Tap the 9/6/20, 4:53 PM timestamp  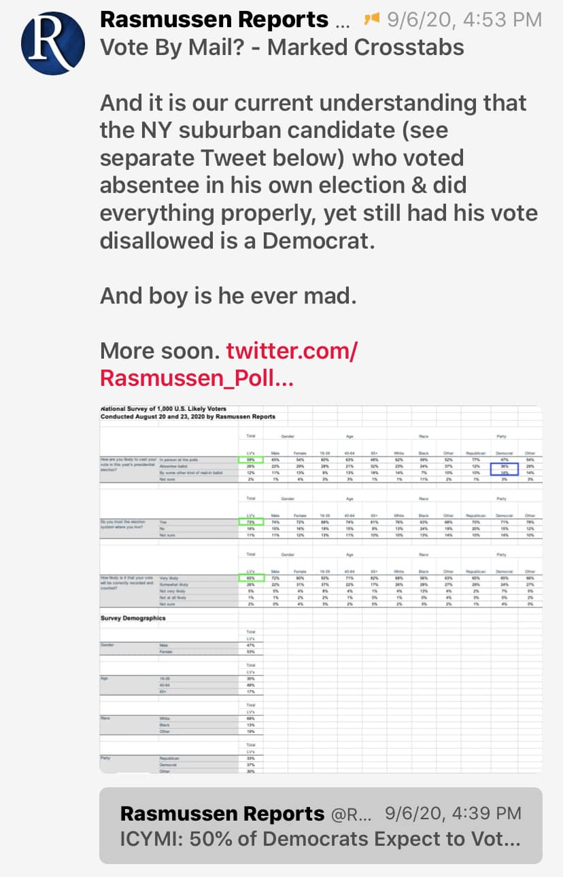click(x=464, y=20)
